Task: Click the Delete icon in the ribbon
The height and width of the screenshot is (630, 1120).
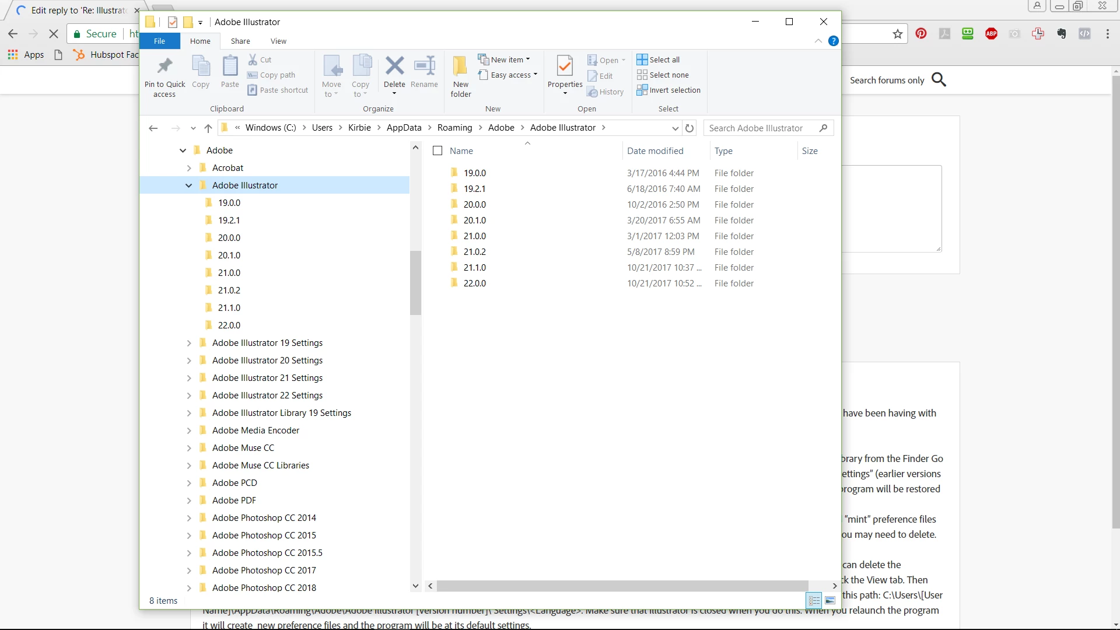Action: point(394,66)
